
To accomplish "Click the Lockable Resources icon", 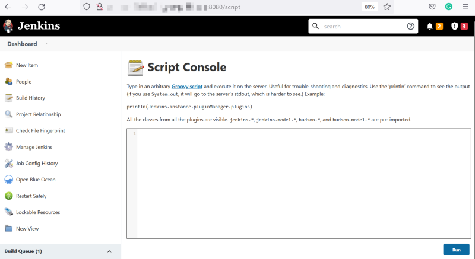I will pos(9,212).
